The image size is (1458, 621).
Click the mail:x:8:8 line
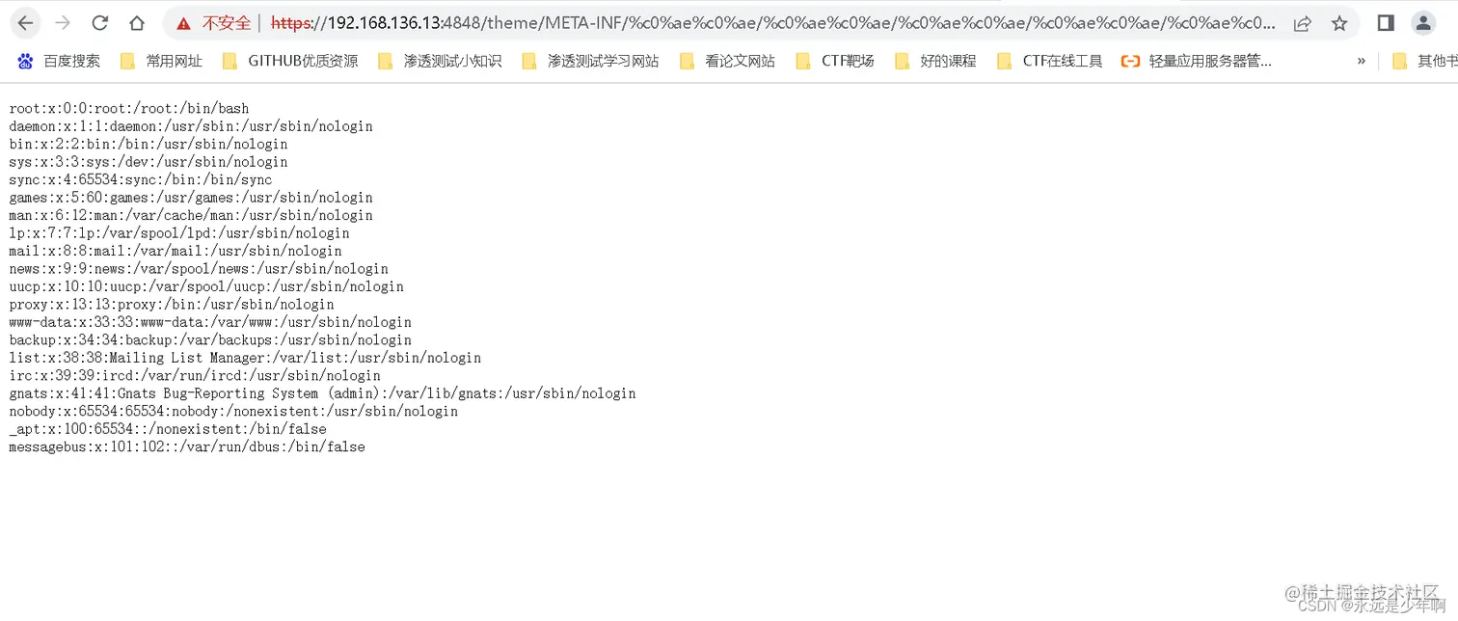tap(175, 251)
